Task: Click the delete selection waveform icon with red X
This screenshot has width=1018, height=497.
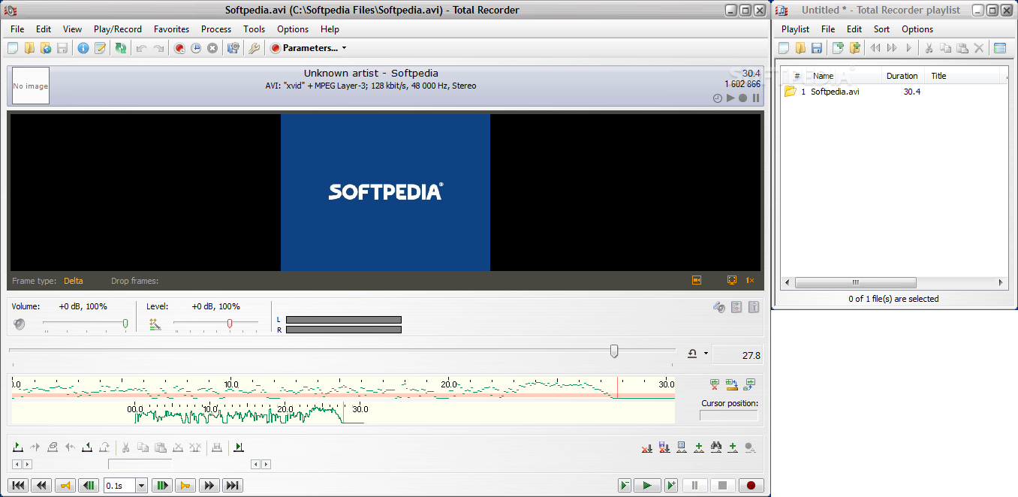Action: [x=715, y=384]
